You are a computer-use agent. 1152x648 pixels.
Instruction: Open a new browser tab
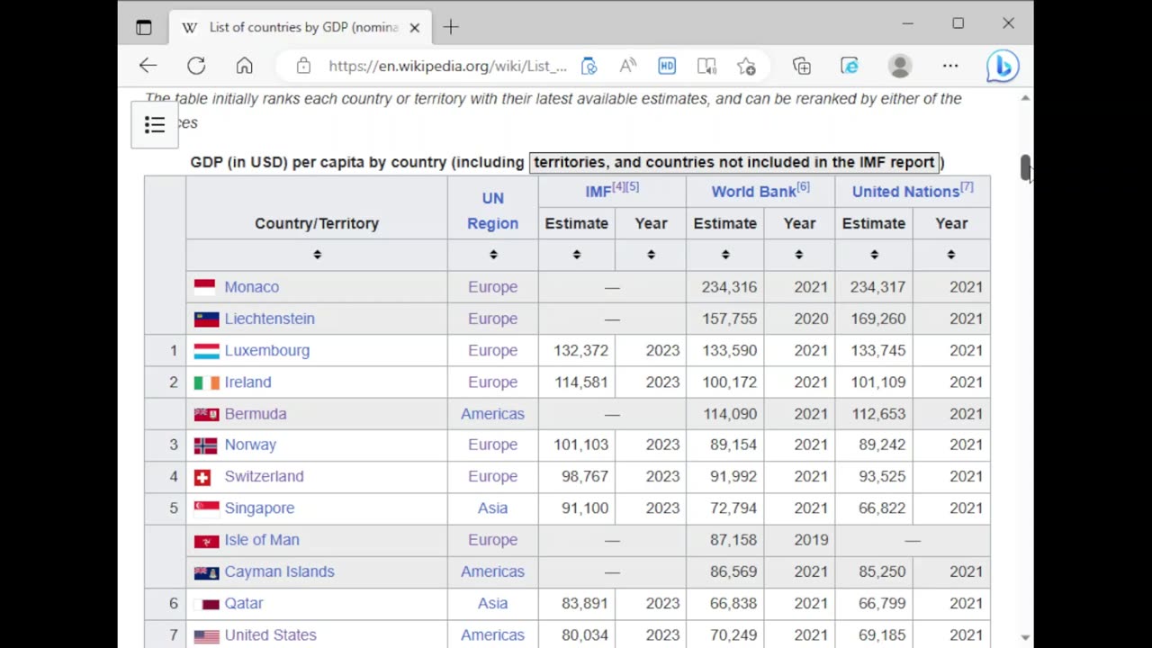(451, 27)
